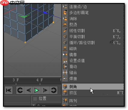Choose 多边形画笔 menu entry
This screenshot has height=110, width=128.
point(93,13)
